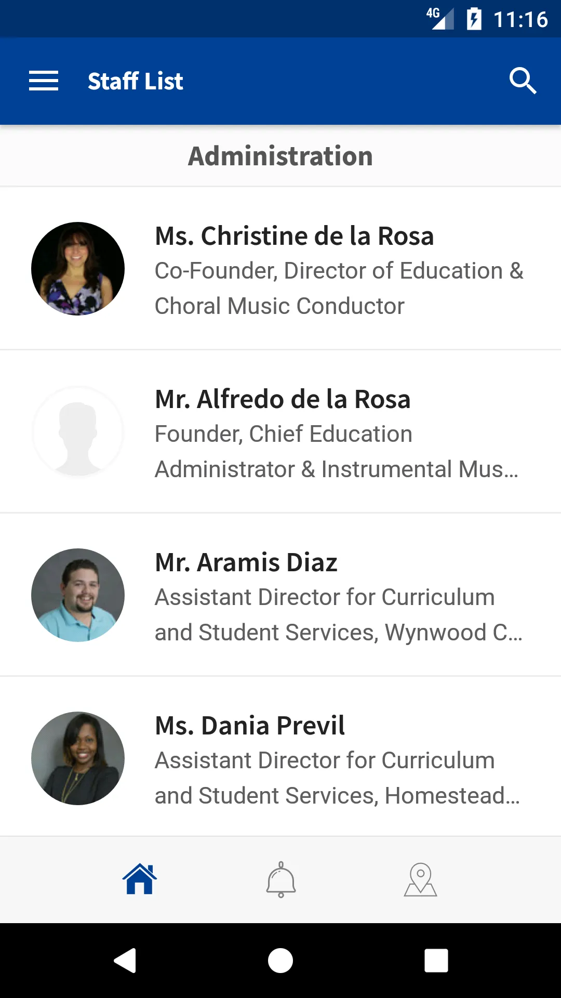The height and width of the screenshot is (998, 561).
Task: Go to the Home tab icon
Action: [140, 879]
